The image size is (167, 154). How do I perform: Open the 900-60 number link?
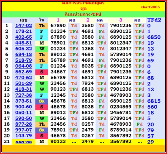pos(24,107)
